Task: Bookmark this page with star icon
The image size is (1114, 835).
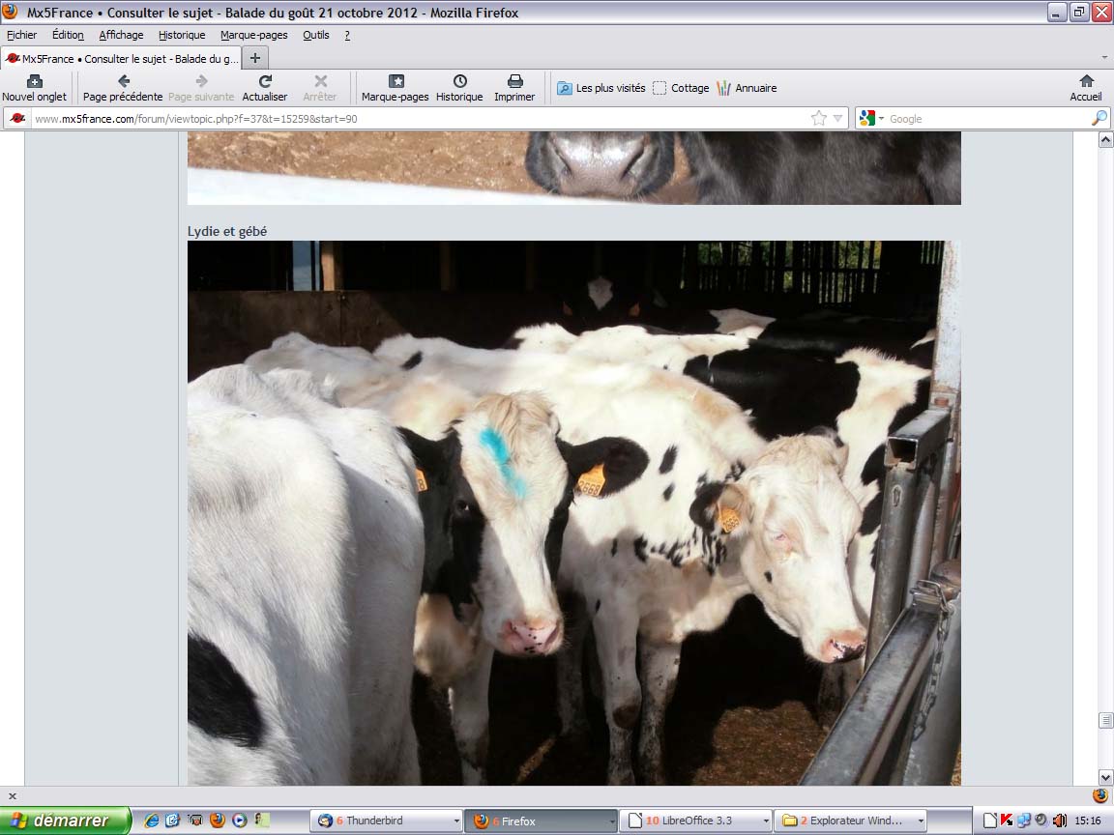Action: coord(818,119)
